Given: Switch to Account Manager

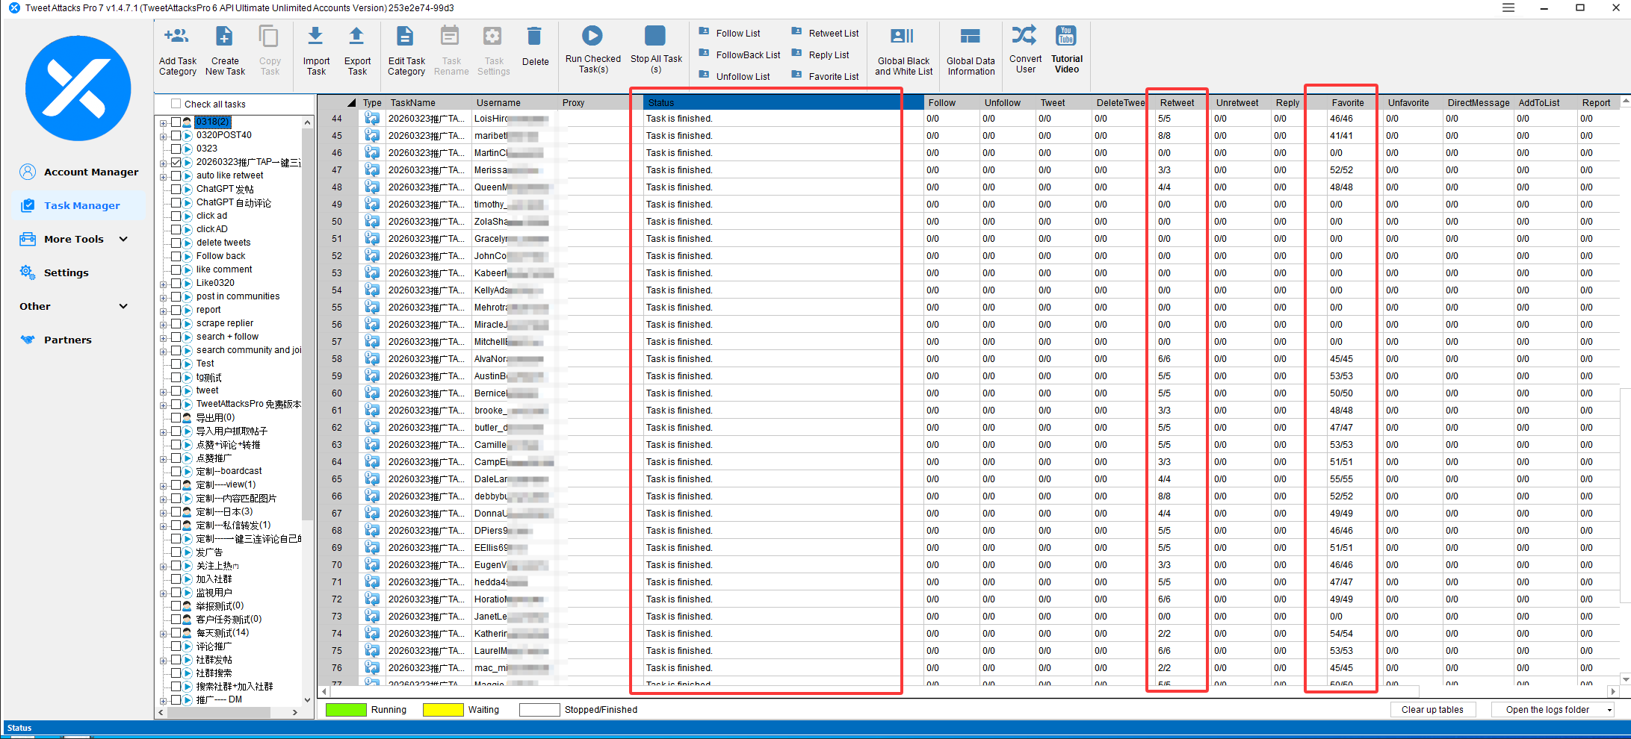Looking at the screenshot, I should [90, 172].
